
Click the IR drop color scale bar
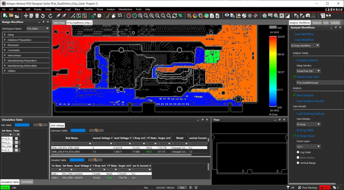(273, 72)
